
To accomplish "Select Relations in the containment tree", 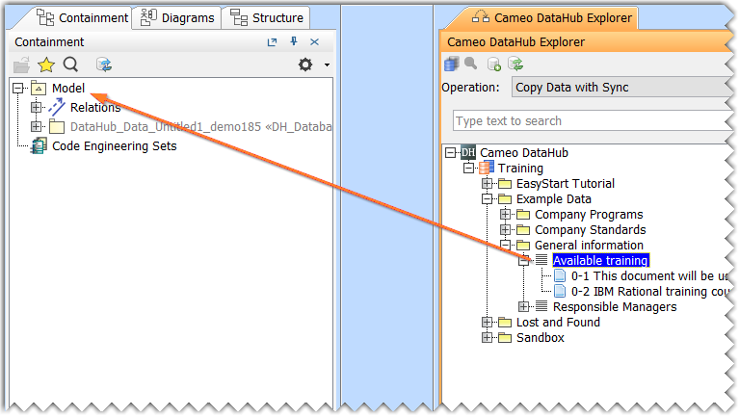I will coord(95,108).
